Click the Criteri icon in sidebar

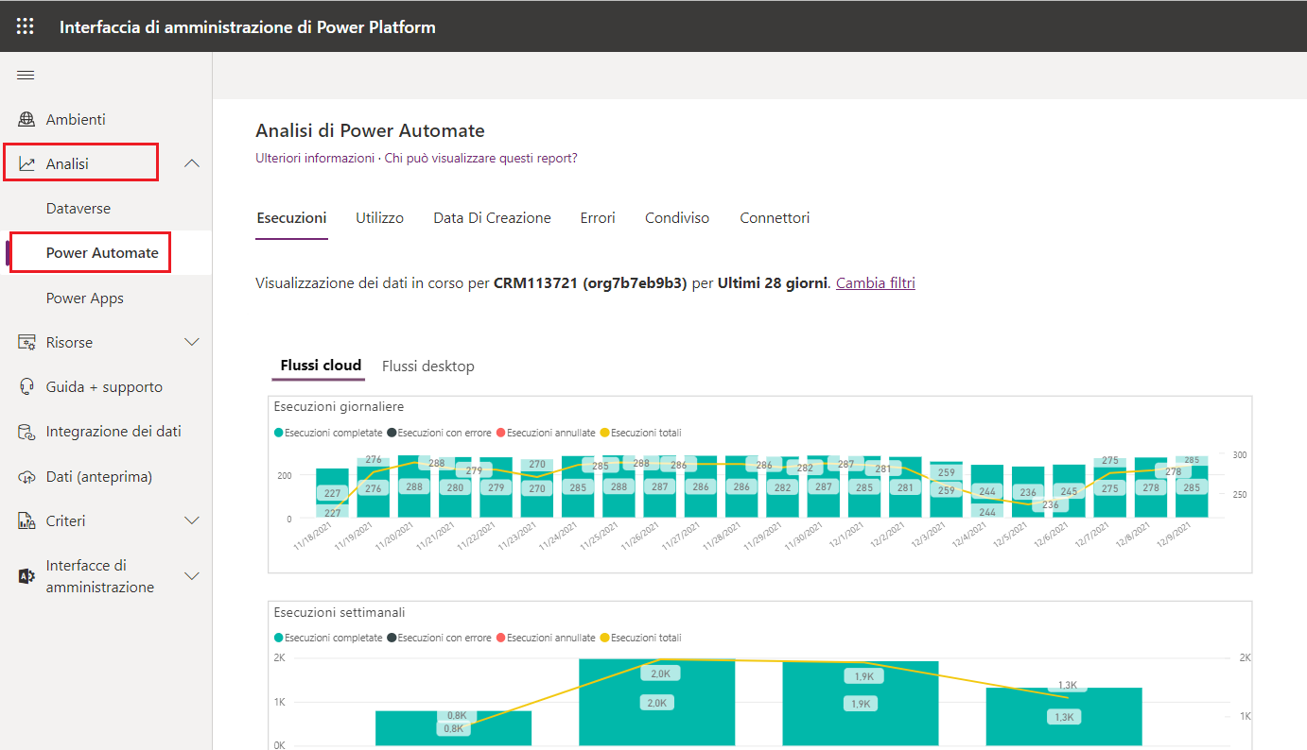click(x=26, y=521)
